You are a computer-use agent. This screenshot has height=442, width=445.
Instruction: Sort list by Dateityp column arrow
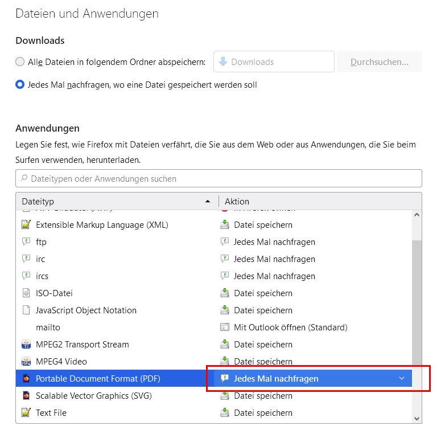tap(207, 202)
